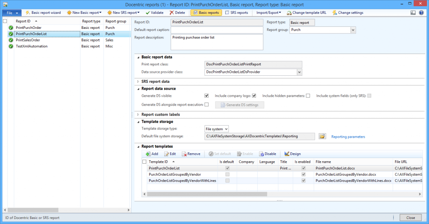This screenshot has height=224, width=429.
Task: Create a New Basic report
Action: pos(84,13)
